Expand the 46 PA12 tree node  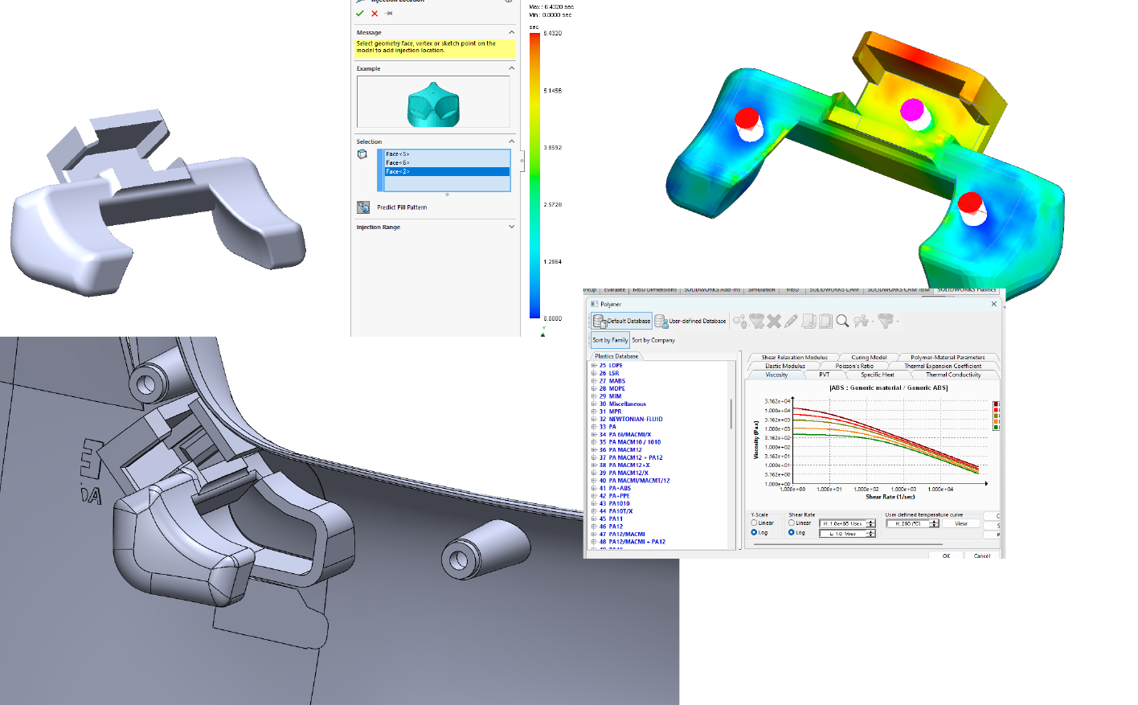pos(594,527)
